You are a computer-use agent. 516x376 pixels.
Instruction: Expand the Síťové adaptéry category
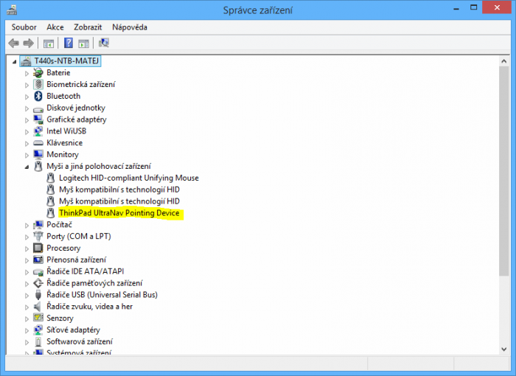27,330
